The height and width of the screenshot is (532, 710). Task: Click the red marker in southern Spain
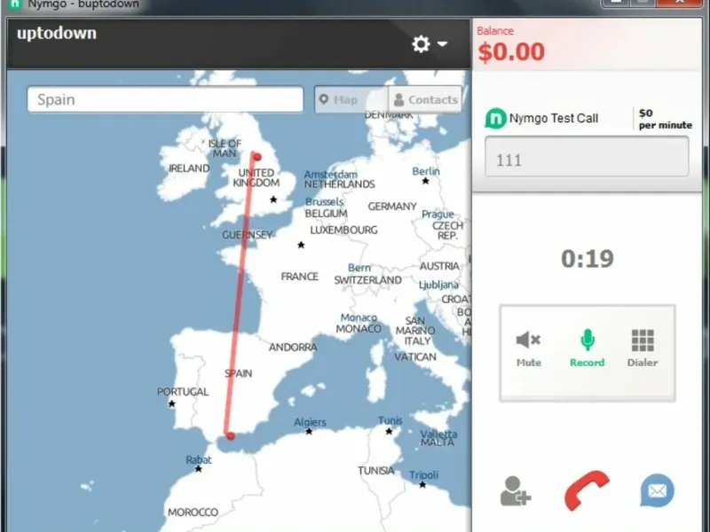[231, 436]
